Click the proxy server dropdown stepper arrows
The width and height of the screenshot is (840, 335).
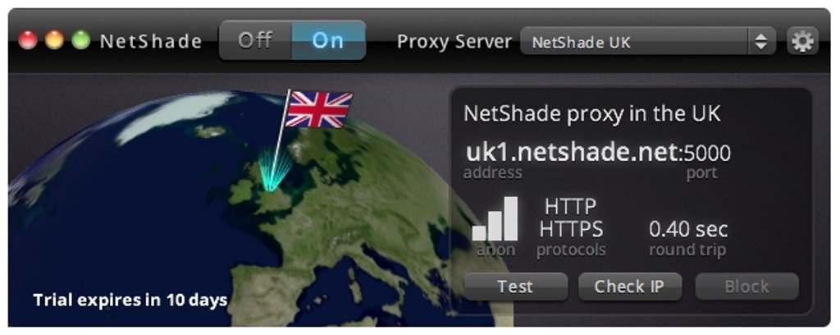(x=761, y=42)
